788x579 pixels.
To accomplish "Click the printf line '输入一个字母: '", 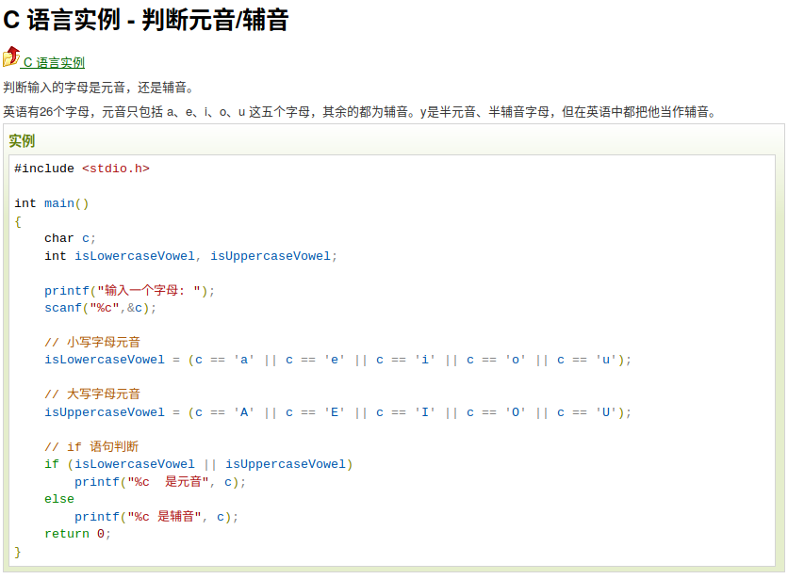I will 130,291.
